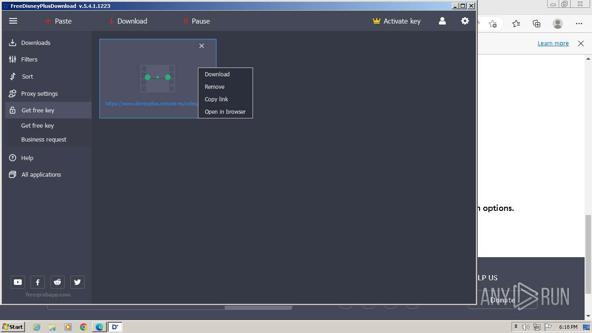Click Learn more in the browser
The image size is (592, 333).
pos(553,43)
